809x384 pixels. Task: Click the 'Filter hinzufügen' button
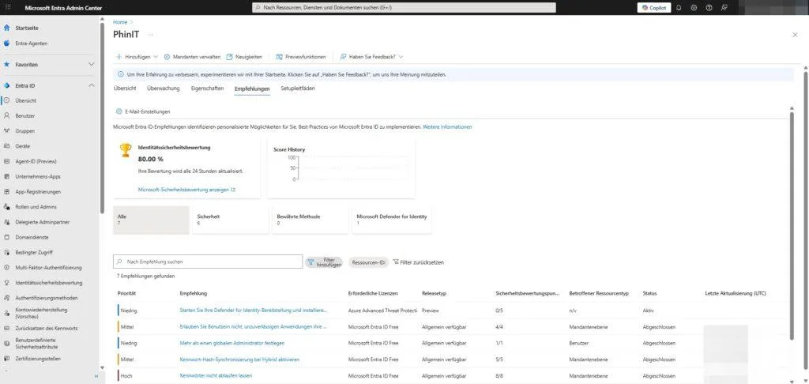pos(325,262)
